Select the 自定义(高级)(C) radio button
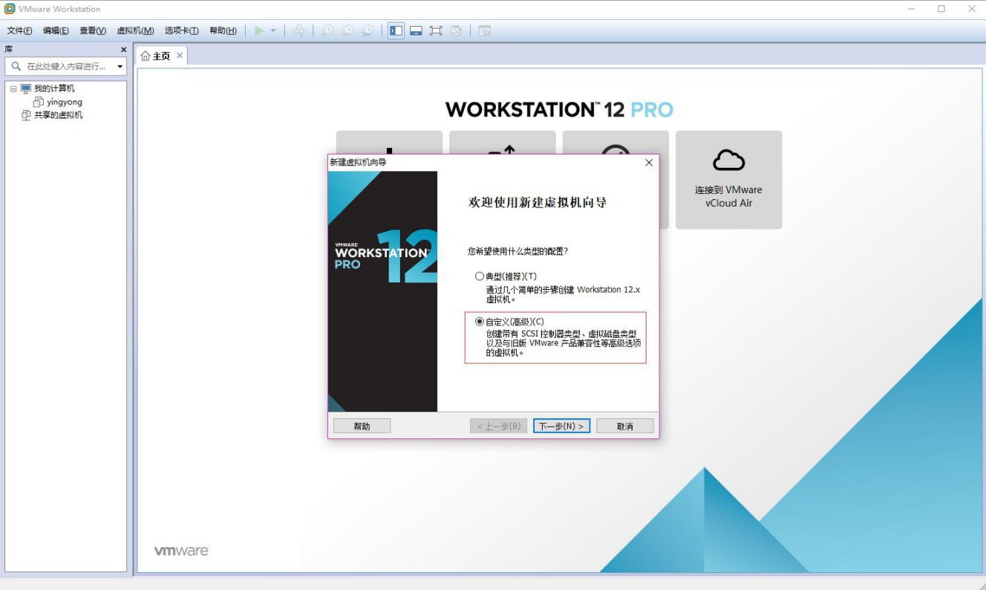This screenshot has width=986, height=590. click(x=480, y=322)
